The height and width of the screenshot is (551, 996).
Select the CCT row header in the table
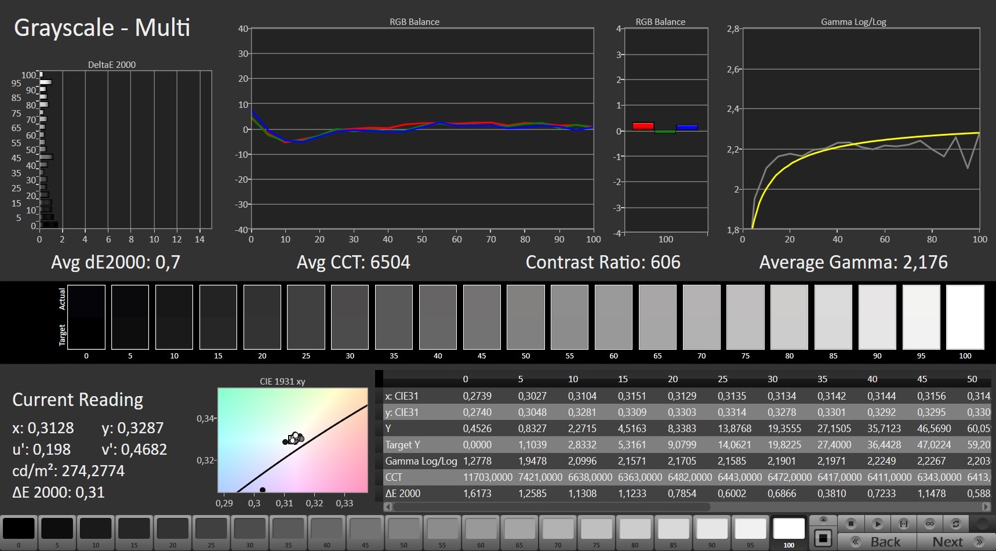[x=394, y=477]
